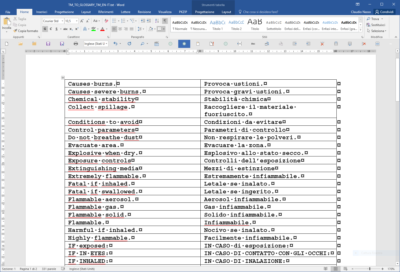Image resolution: width=400 pixels, height=272 pixels.
Task: Open the change case (Aa) dropdown
Action: pyautogui.click(x=96, y=21)
